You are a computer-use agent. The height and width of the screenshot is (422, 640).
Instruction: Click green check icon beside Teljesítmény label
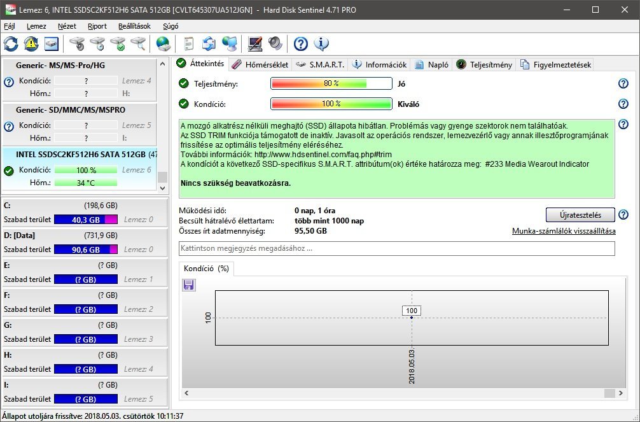click(184, 83)
